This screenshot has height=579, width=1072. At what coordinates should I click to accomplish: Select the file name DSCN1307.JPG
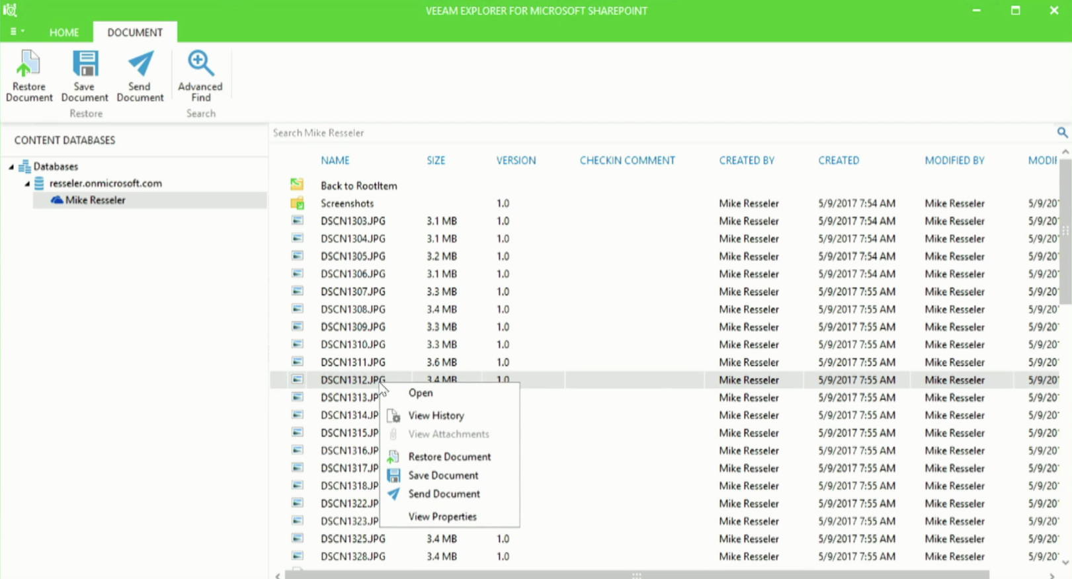coord(353,291)
